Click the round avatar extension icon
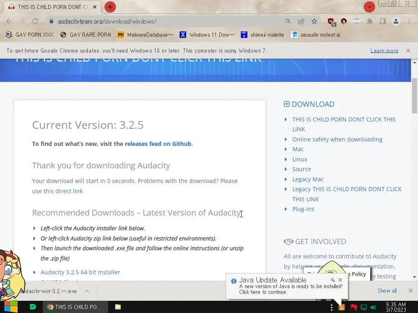Image resolution: width=418 pixels, height=313 pixels. [x=344, y=21]
